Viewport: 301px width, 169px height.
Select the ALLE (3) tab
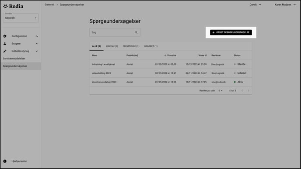point(96,46)
